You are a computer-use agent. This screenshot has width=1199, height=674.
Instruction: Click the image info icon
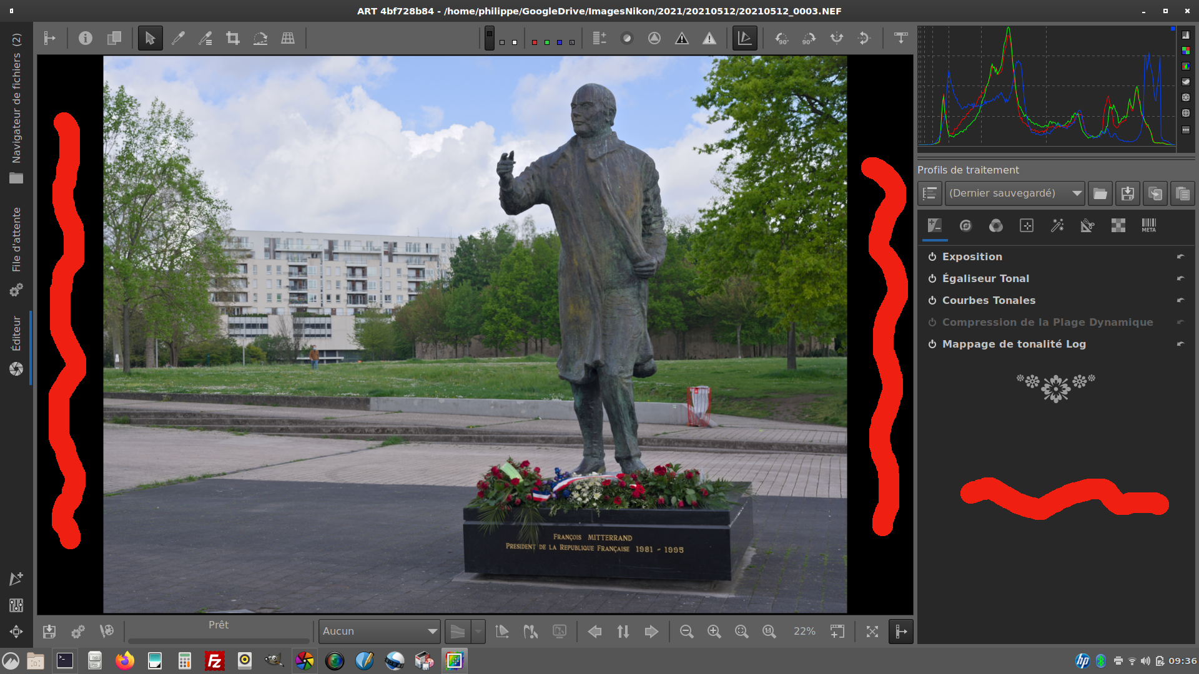tap(86, 39)
